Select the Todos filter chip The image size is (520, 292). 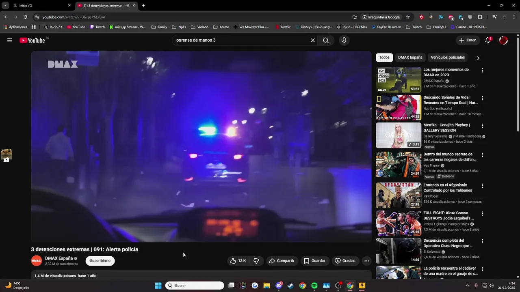coord(384,58)
